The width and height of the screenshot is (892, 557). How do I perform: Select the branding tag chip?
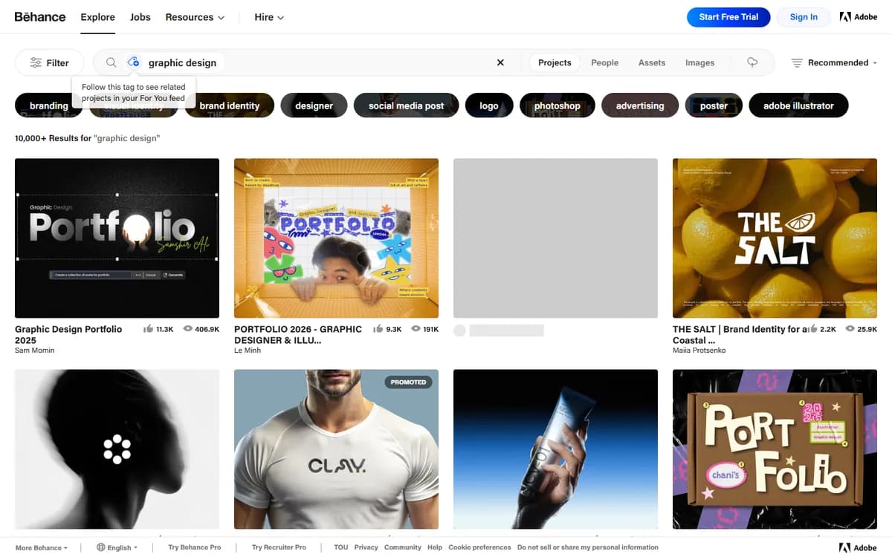49,105
